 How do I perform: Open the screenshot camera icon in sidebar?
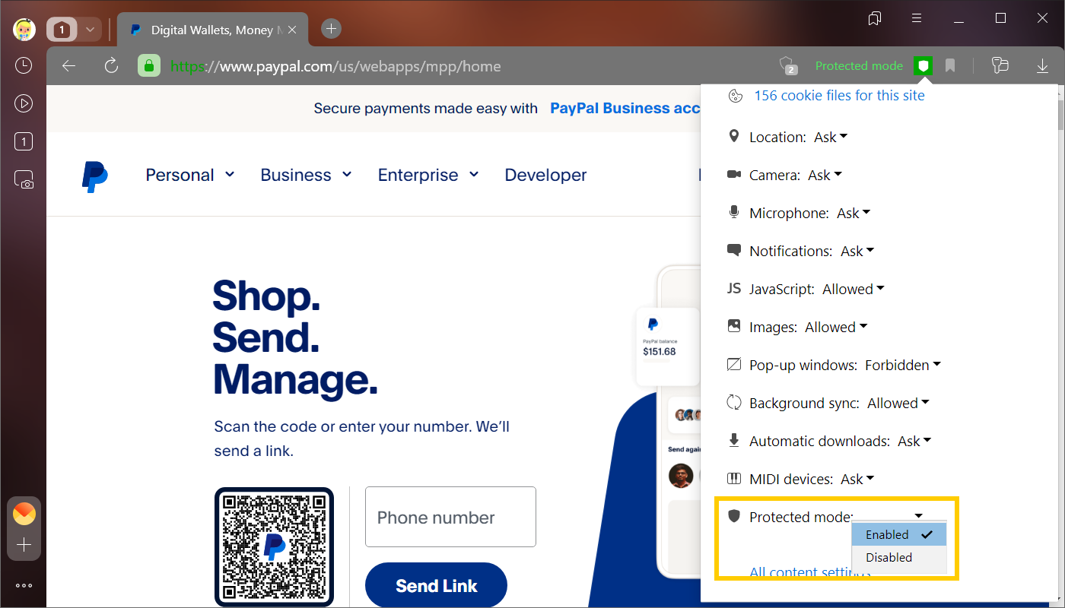tap(24, 179)
